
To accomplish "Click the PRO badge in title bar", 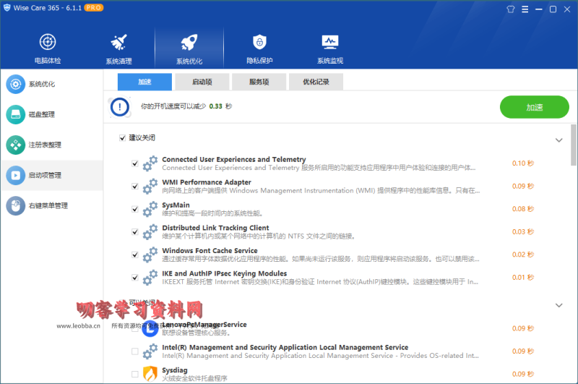I will click(94, 8).
